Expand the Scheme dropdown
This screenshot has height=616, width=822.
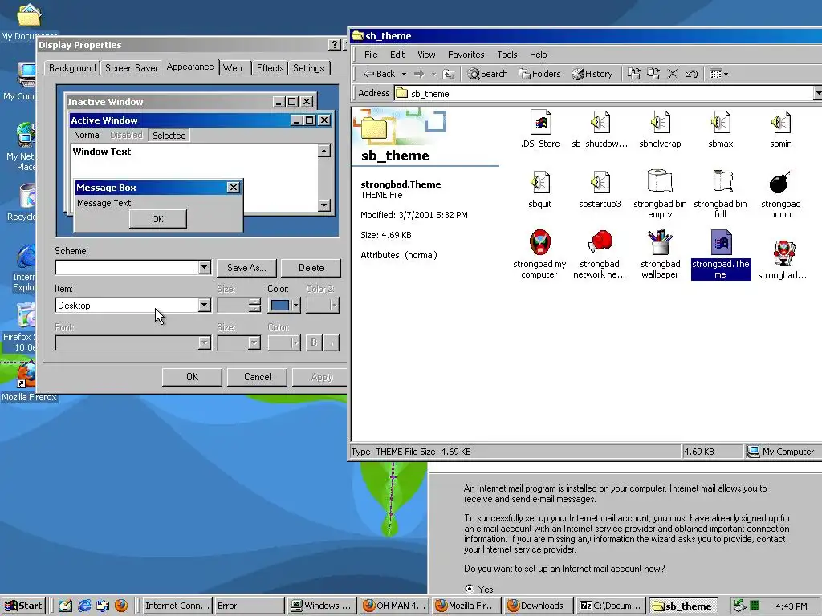pyautogui.click(x=205, y=268)
